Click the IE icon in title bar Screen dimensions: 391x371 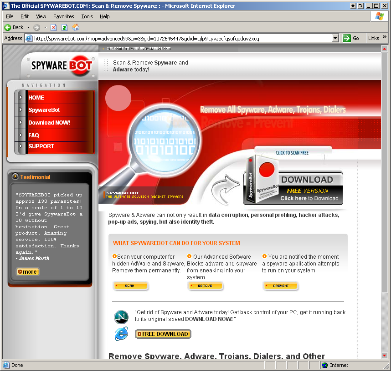tap(6, 6)
